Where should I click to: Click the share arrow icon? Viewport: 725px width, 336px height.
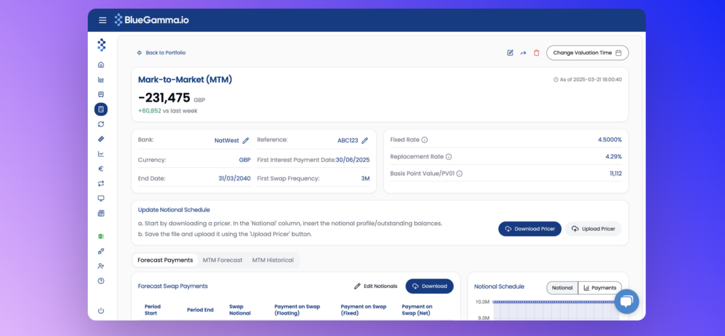tap(523, 53)
